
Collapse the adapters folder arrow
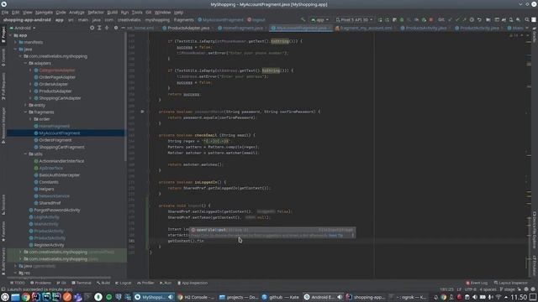[x=26, y=64]
